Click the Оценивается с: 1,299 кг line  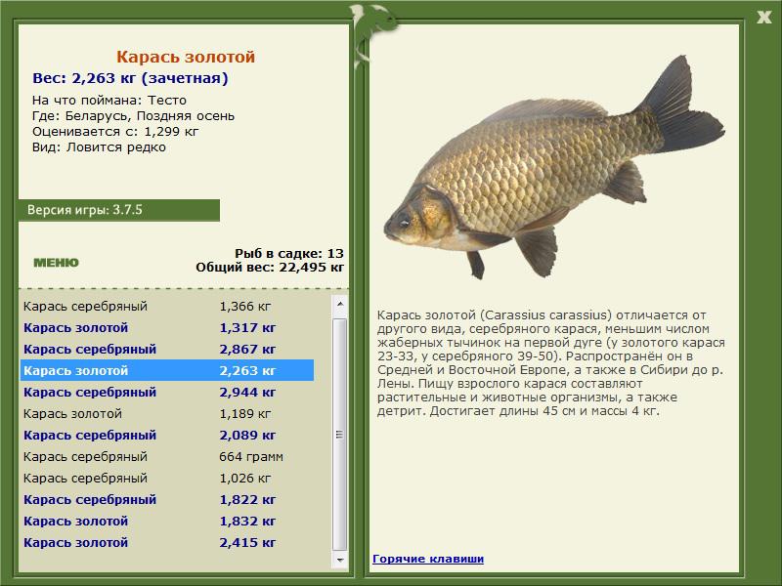coord(115,132)
